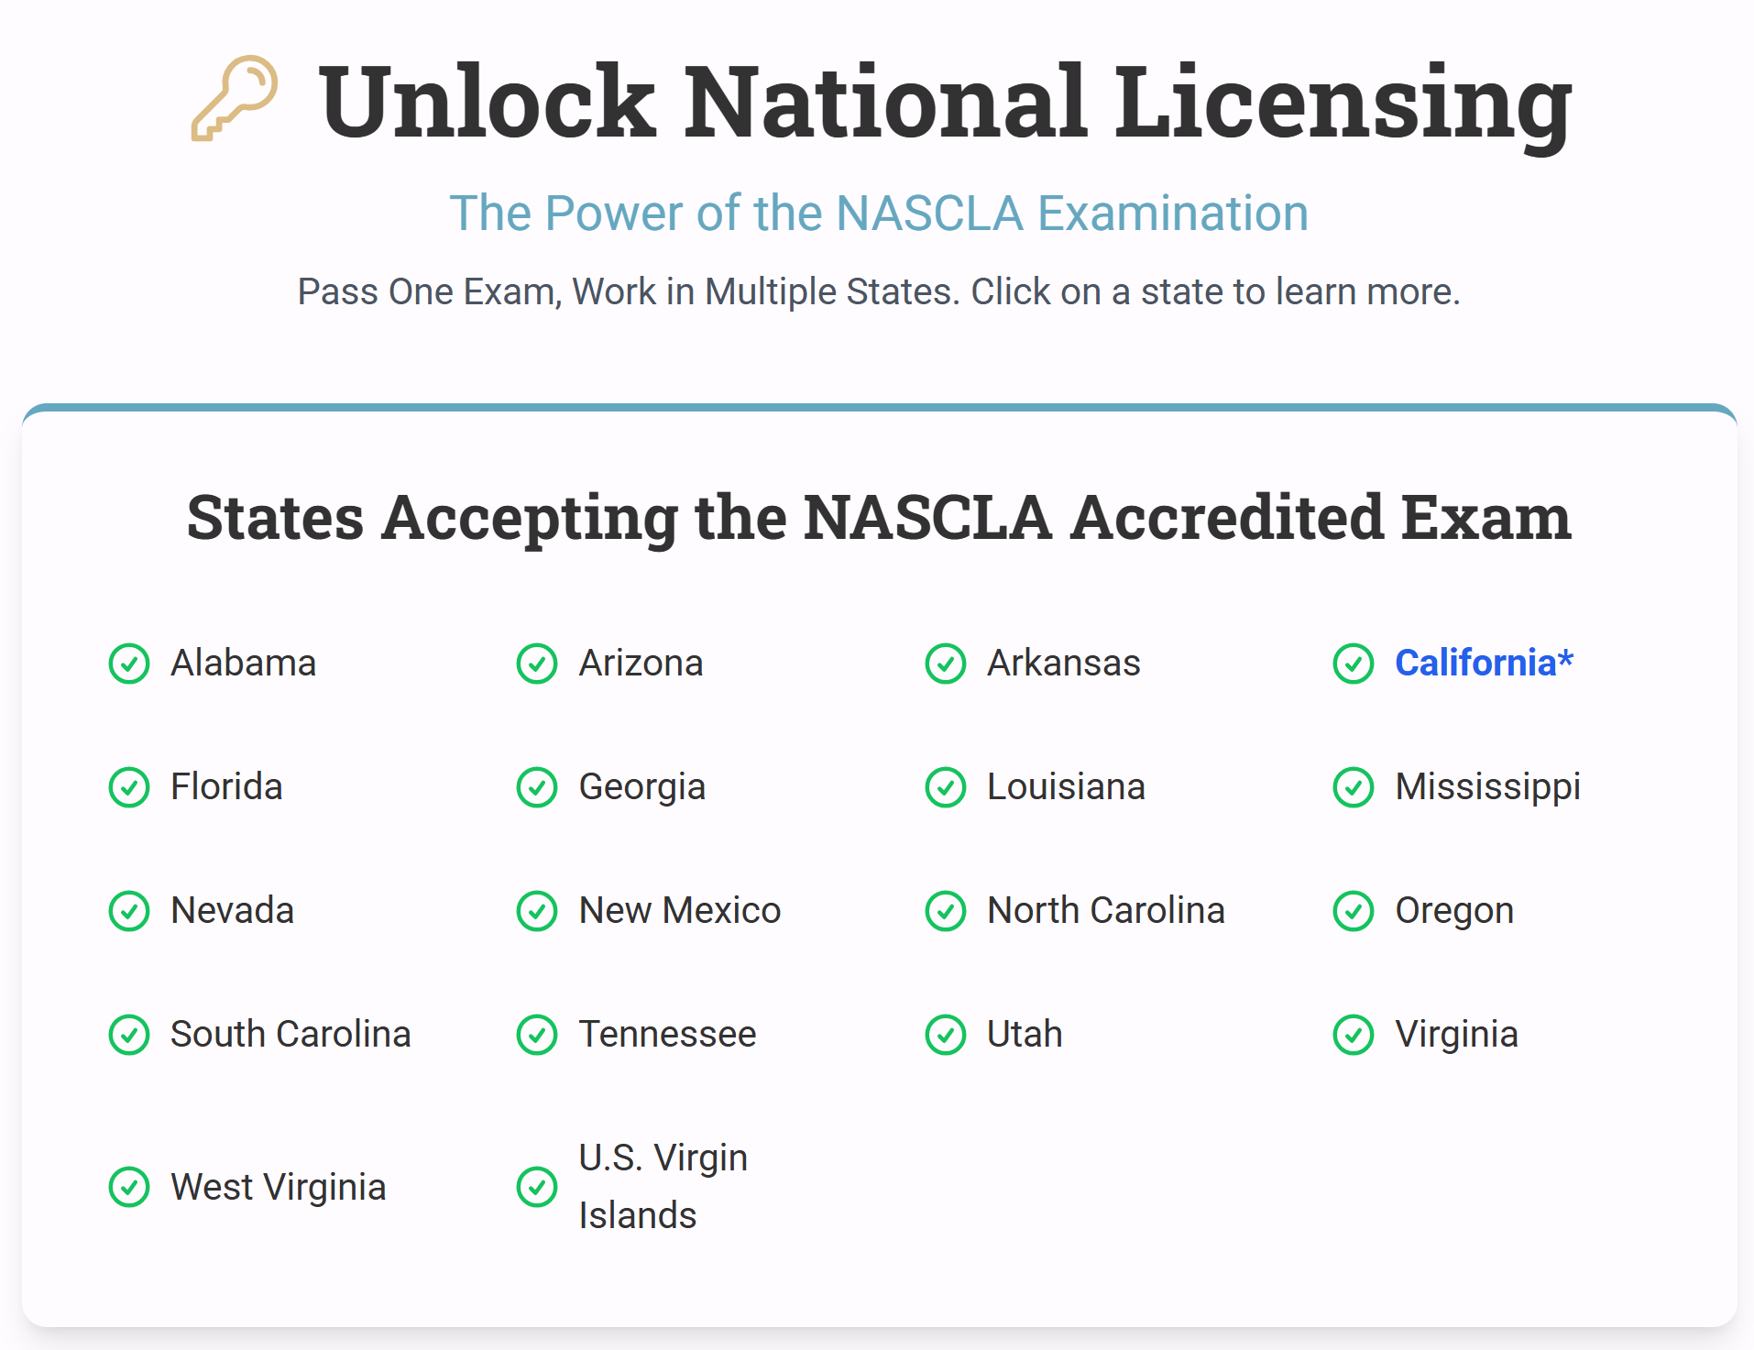This screenshot has width=1754, height=1350.
Task: Click the green check next to Arizona
Action: pyautogui.click(x=537, y=664)
